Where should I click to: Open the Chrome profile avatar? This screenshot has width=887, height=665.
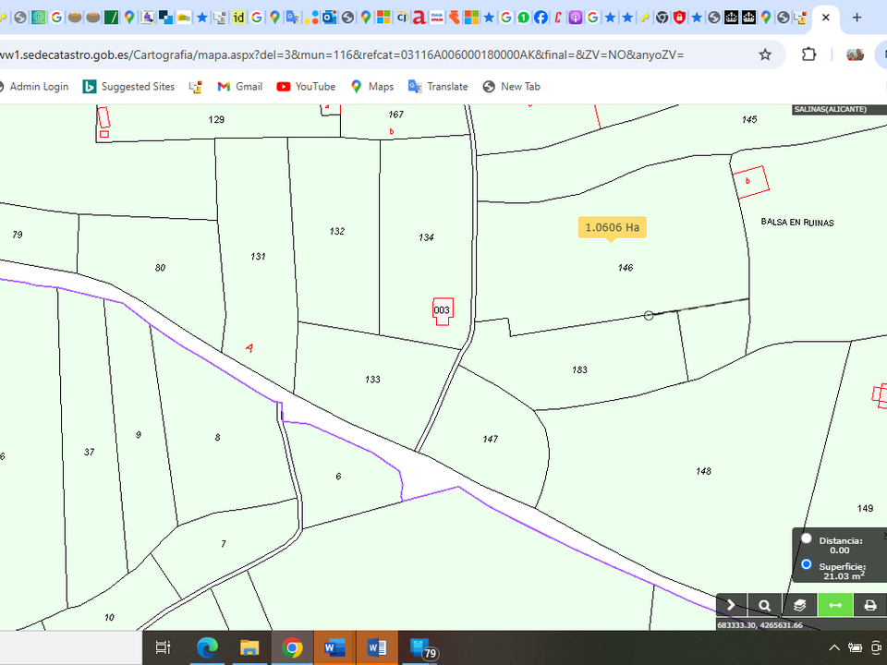coord(855,54)
